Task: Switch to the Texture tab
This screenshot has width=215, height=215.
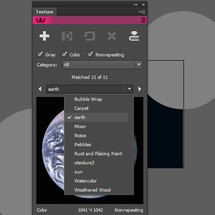Action: pos(44,12)
